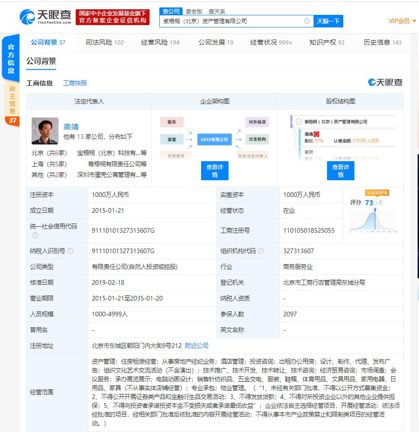The image size is (419, 432).
Task: Click the score distribution chart
Action: point(373,220)
